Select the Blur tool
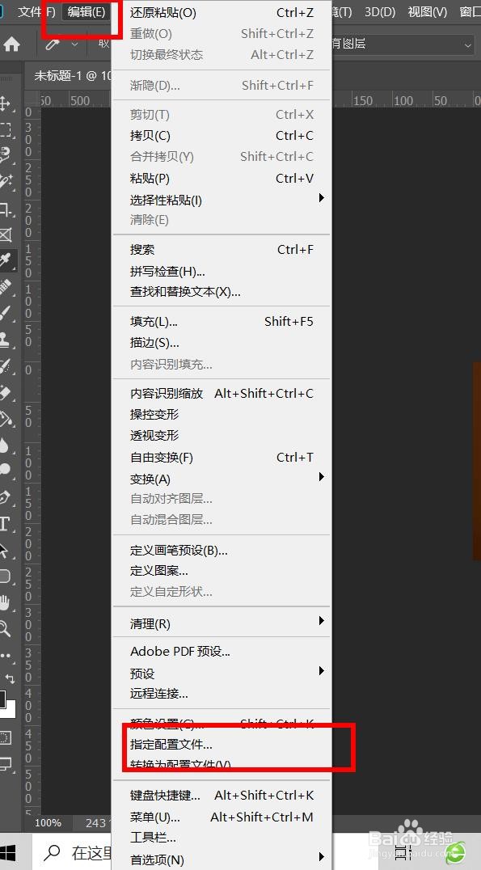 5,445
